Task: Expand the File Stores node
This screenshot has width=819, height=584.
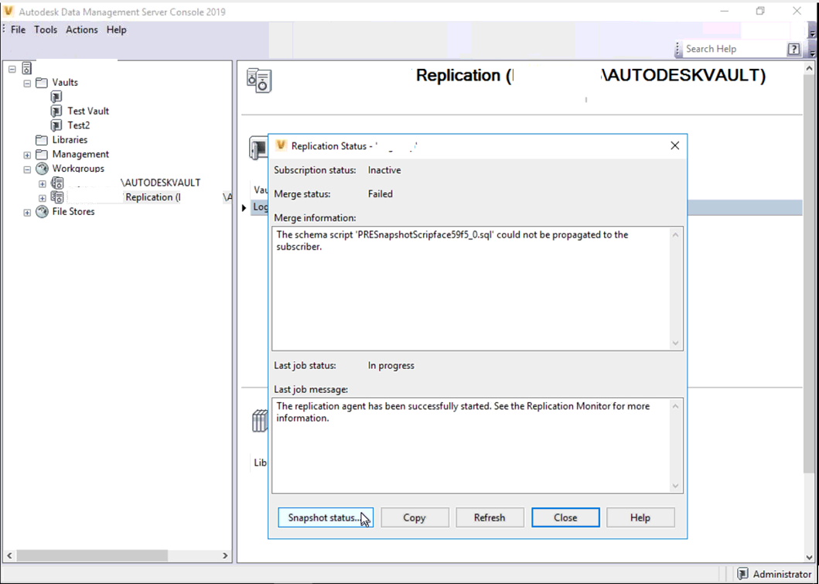Action: 26,212
